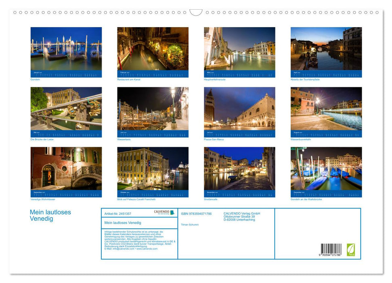Click the caption 'Die Brücke der Liebe'

tap(42, 139)
